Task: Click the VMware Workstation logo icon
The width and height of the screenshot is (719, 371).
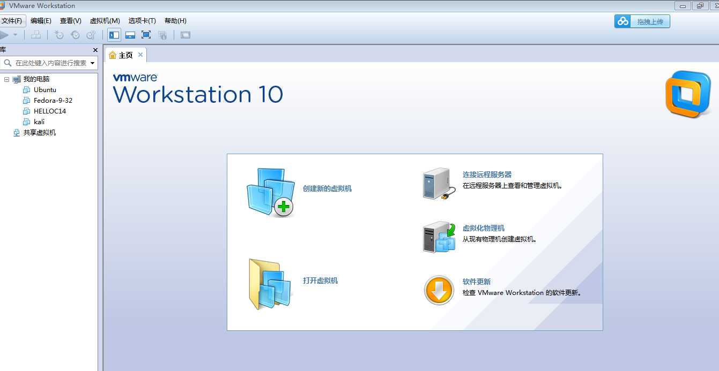Action: click(688, 94)
